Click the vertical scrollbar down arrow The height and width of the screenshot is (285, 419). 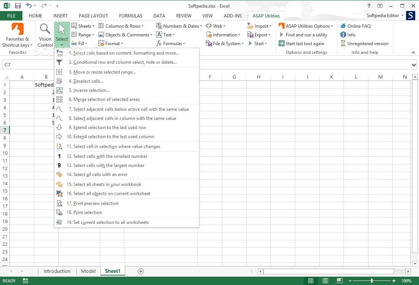[x=415, y=264]
